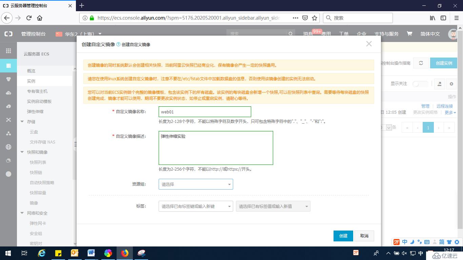Open 弹性伸缩 menu item
463x260 pixels.
[x=35, y=112]
